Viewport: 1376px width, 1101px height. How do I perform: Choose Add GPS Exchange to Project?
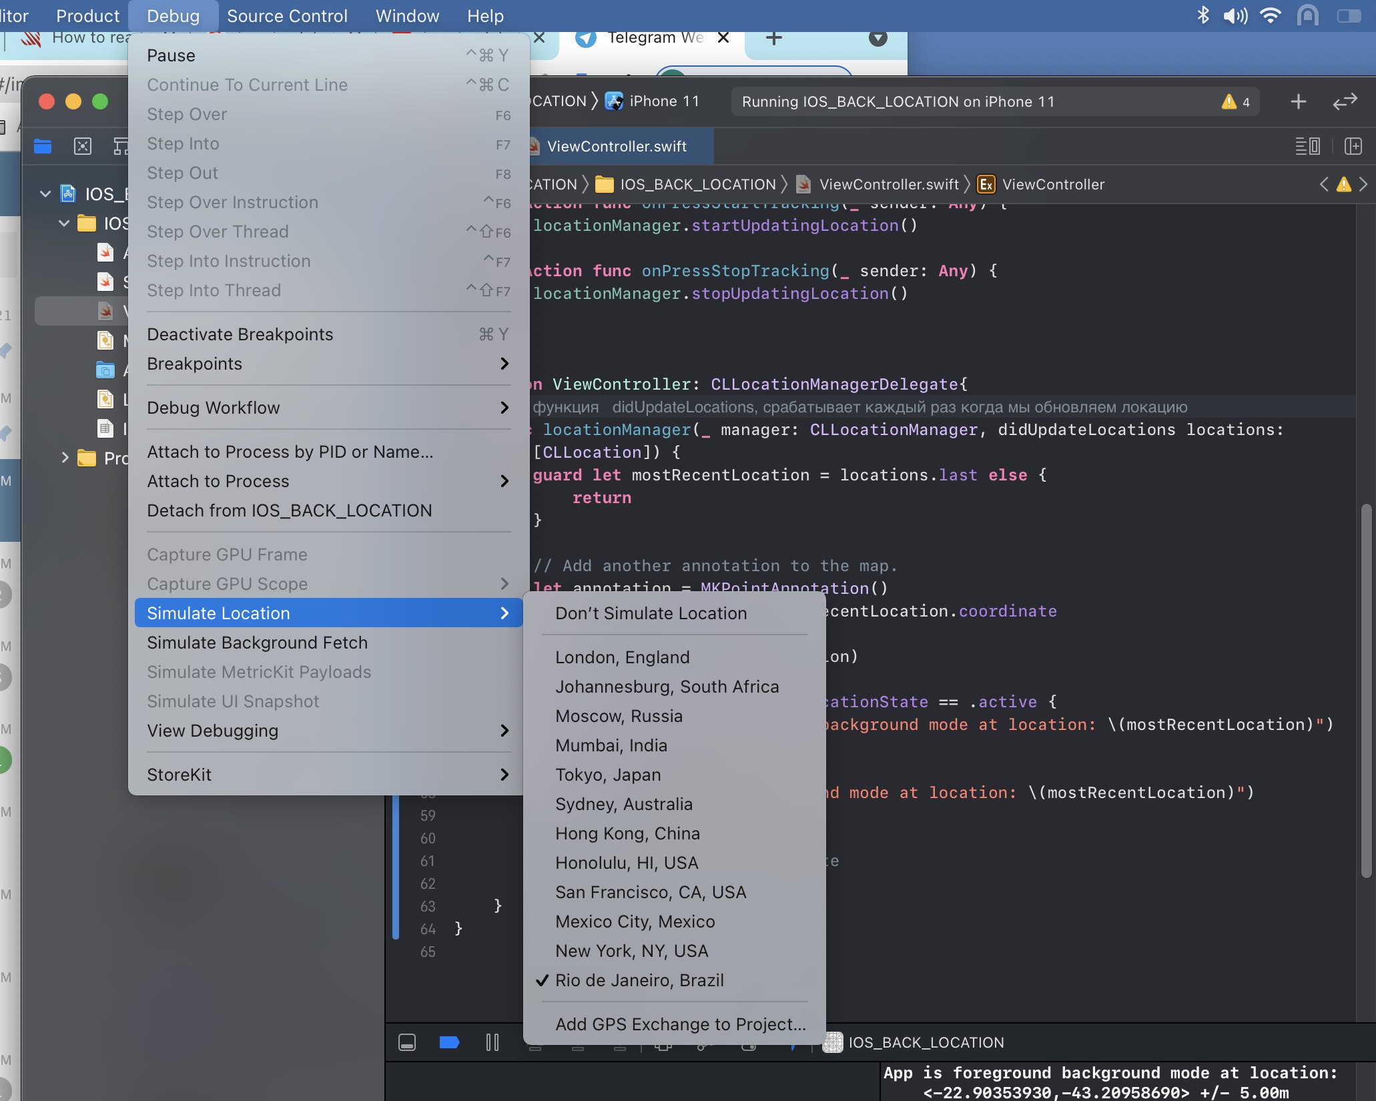[x=675, y=1024]
